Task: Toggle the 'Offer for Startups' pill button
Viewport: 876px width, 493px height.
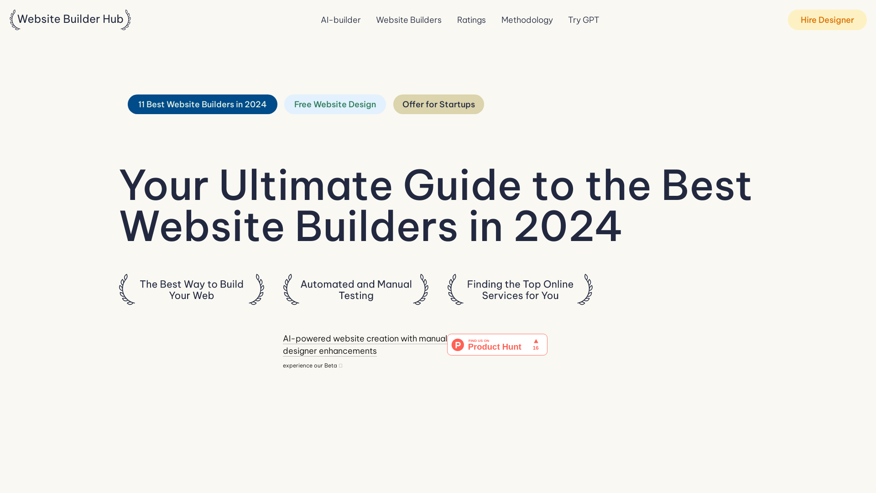Action: tap(438, 104)
